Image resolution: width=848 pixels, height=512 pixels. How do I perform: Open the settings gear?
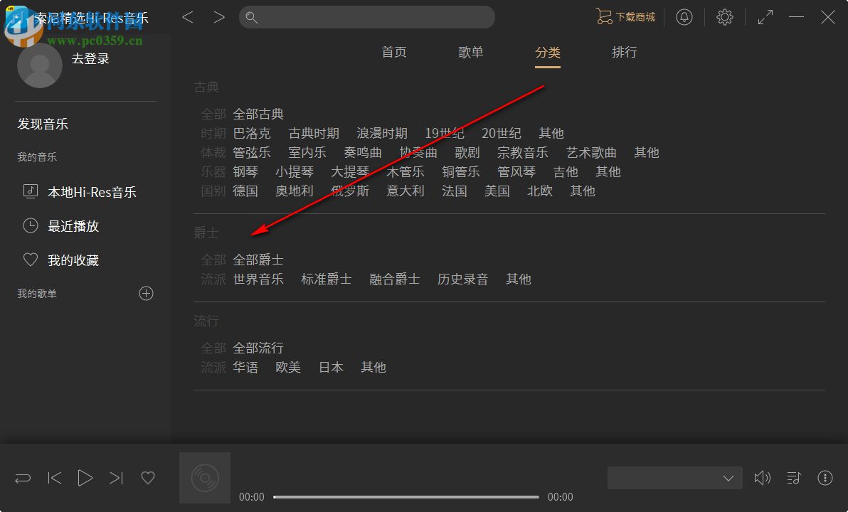(x=724, y=16)
